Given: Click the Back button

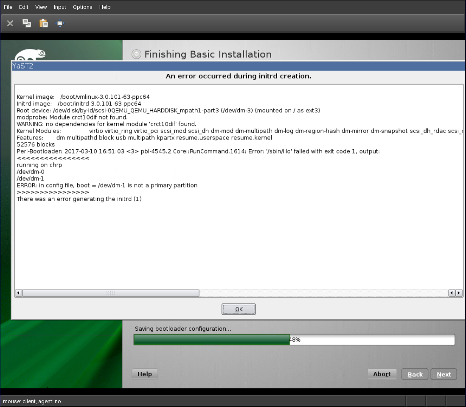Looking at the screenshot, I should tap(415, 374).
